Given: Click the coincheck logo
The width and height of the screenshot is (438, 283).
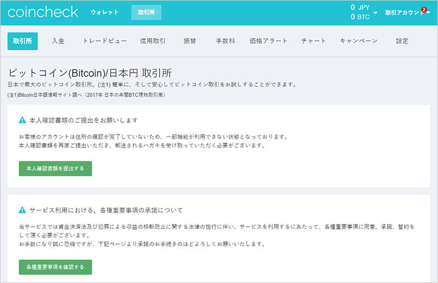Looking at the screenshot, I should pyautogui.click(x=43, y=12).
